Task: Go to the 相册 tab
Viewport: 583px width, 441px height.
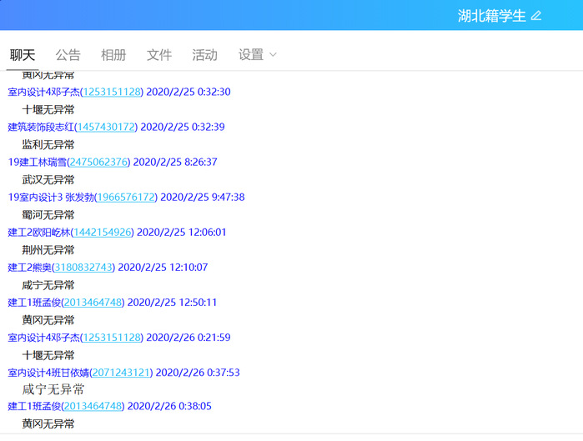Action: [113, 55]
